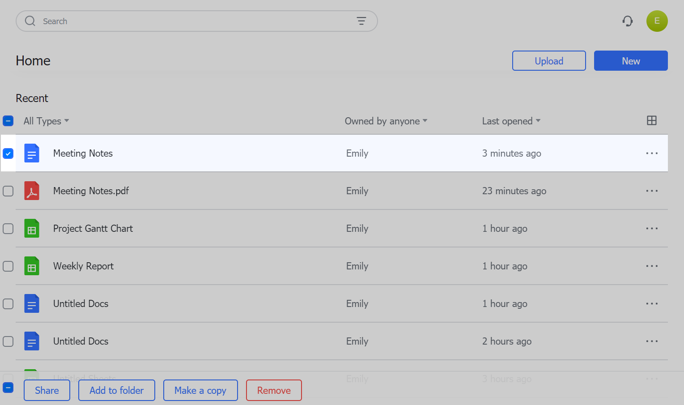The height and width of the screenshot is (405, 684).
Task: Toggle the select-all checkbox in header
Action: 8,121
